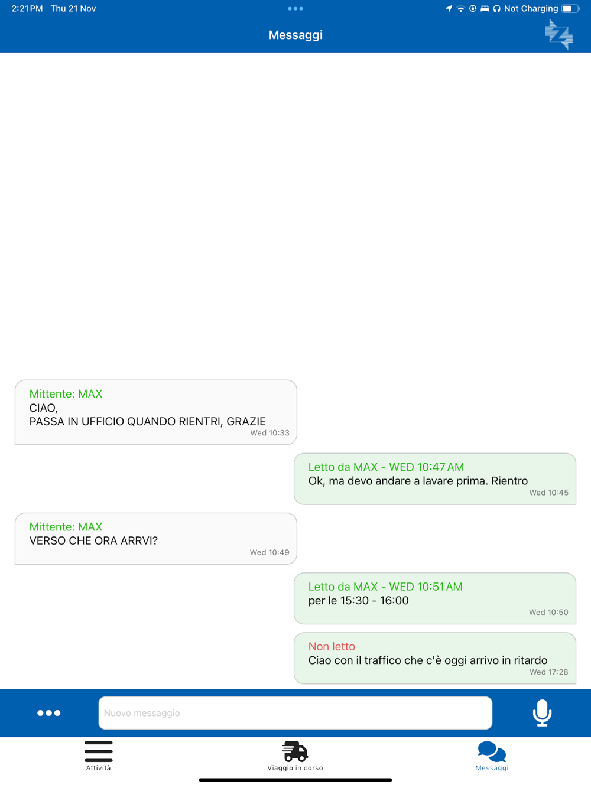Tap the Messaggi header title
Viewport: 591px width, 788px height.
pyautogui.click(x=295, y=35)
